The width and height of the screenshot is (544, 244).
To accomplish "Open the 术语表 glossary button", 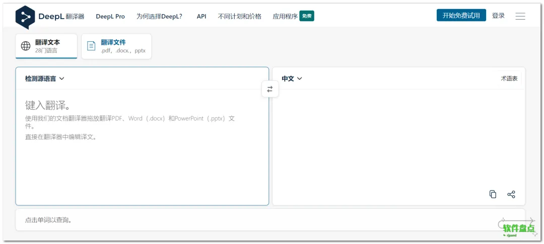I will pyautogui.click(x=509, y=78).
